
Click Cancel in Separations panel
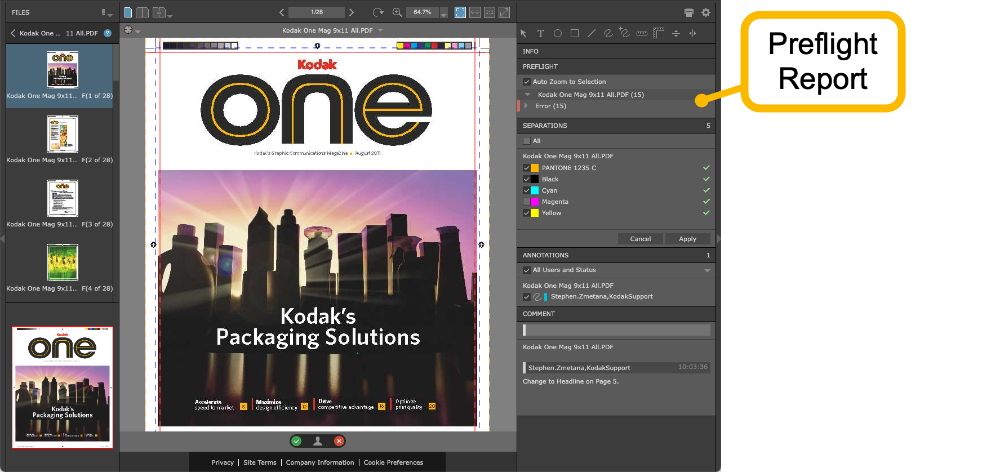tap(641, 239)
